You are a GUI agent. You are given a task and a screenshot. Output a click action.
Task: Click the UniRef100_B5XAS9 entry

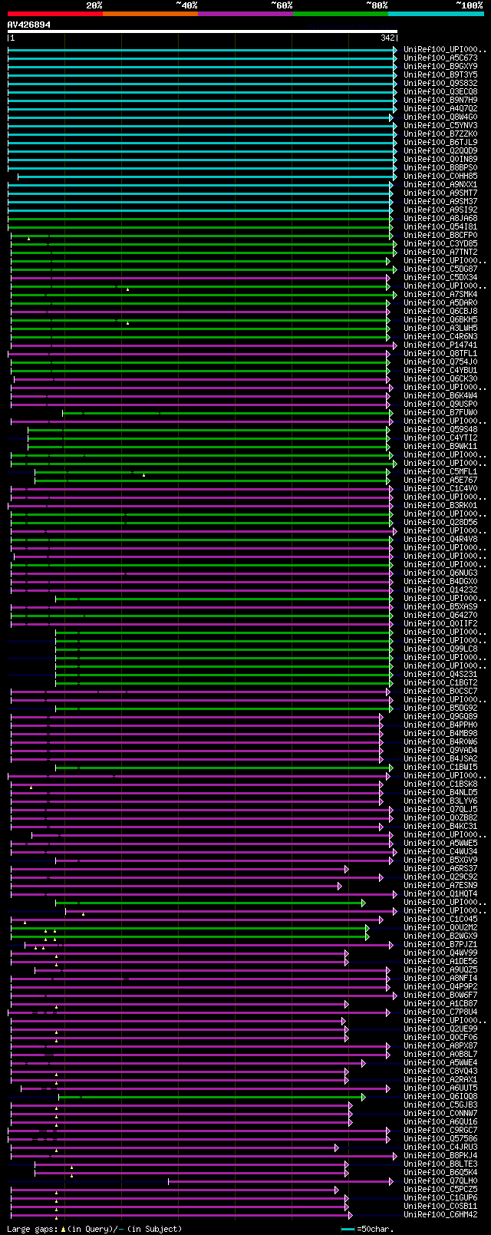pyautogui.click(x=440, y=606)
